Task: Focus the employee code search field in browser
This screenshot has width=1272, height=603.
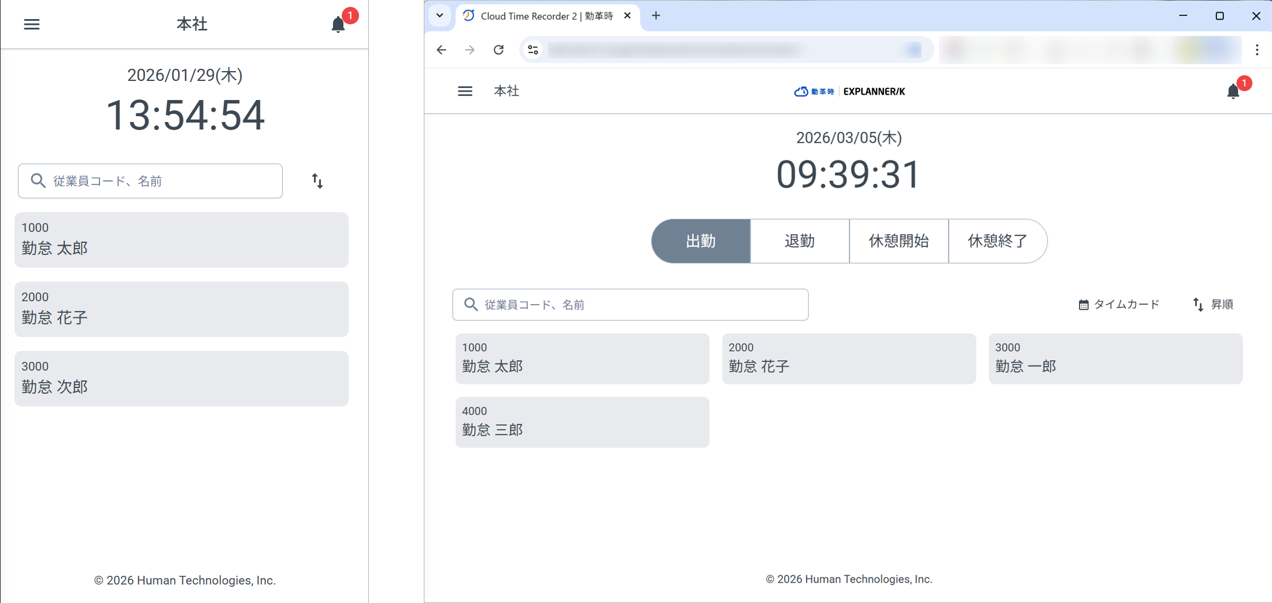Action: (x=630, y=305)
